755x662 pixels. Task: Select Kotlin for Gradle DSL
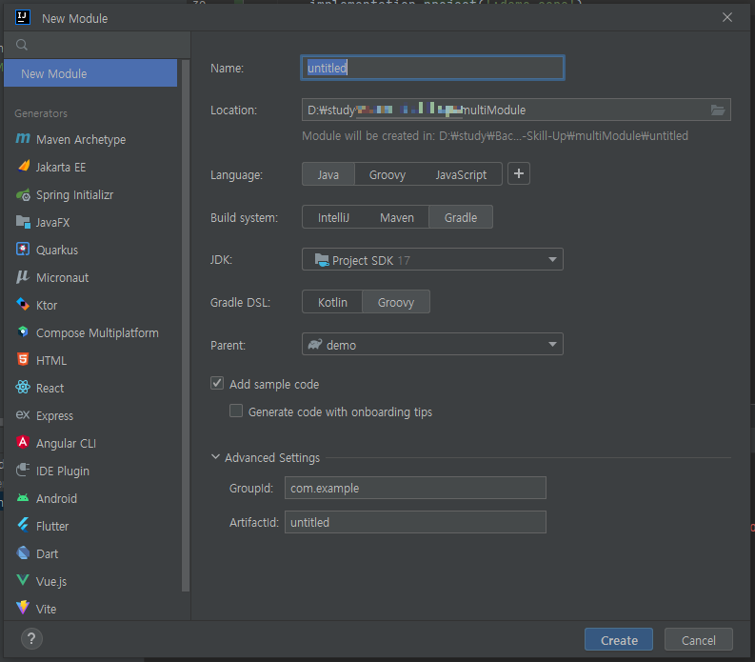pos(332,302)
